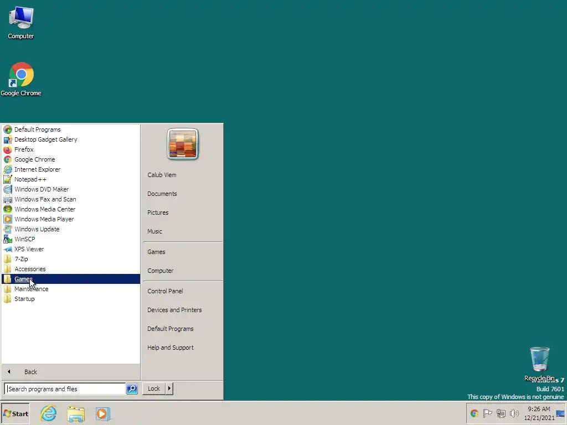This screenshot has width=567, height=425.
Task: Launch WinSCP from the start menu
Action: tap(71, 239)
